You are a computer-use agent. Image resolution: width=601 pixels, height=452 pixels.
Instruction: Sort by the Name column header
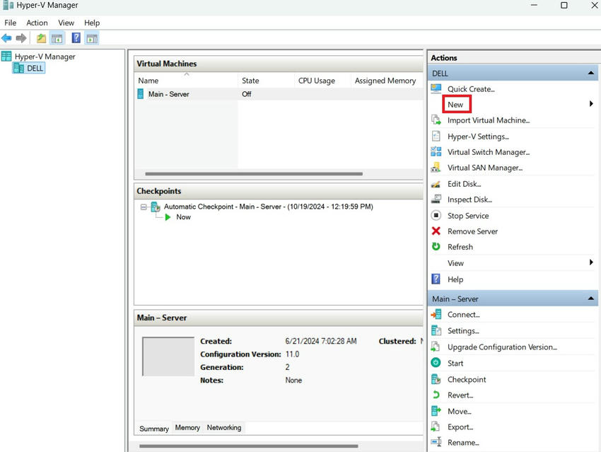[x=186, y=81]
